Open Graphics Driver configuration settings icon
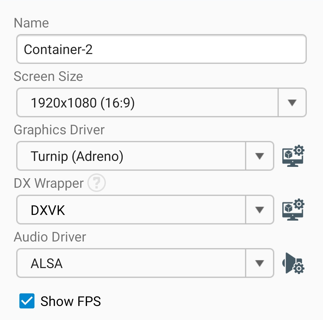Image resolution: width=323 pixels, height=320 pixels. (x=293, y=156)
